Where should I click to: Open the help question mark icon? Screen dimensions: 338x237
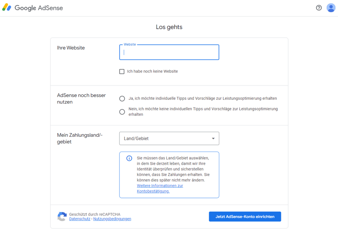(x=319, y=8)
